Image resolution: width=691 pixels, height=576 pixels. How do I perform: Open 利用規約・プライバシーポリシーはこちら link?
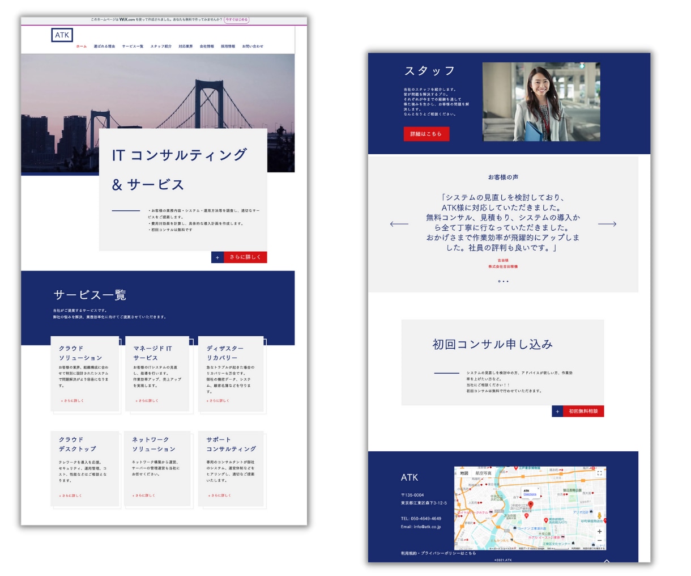[x=438, y=553]
